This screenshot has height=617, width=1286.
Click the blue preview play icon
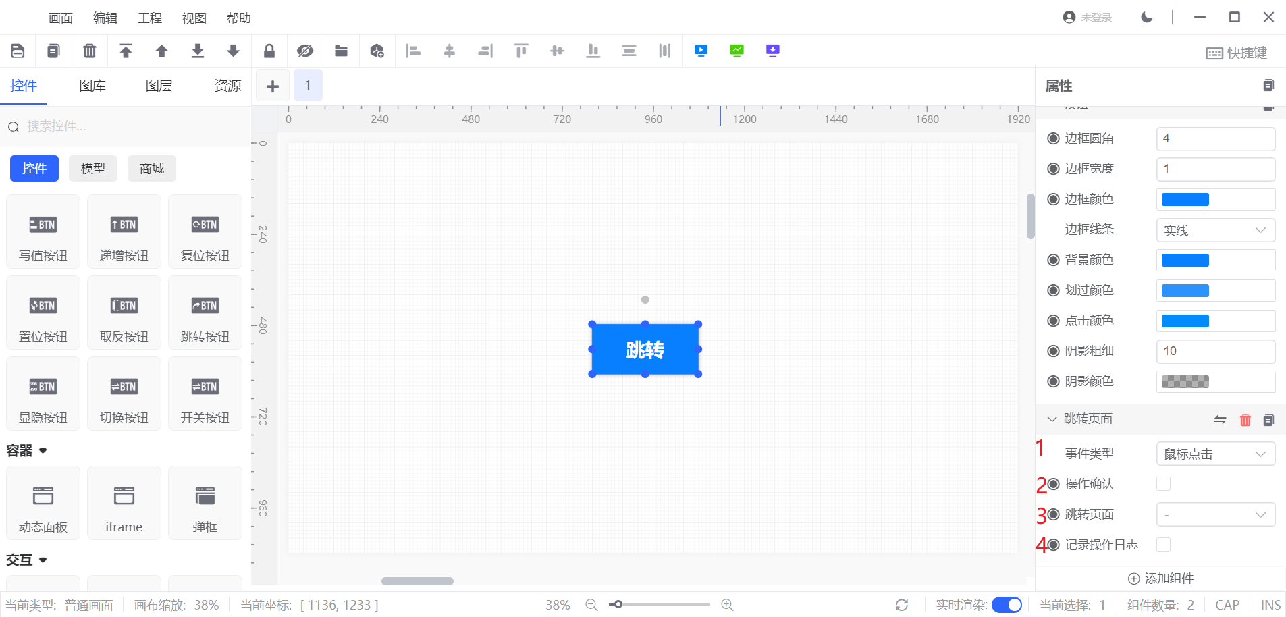click(701, 51)
